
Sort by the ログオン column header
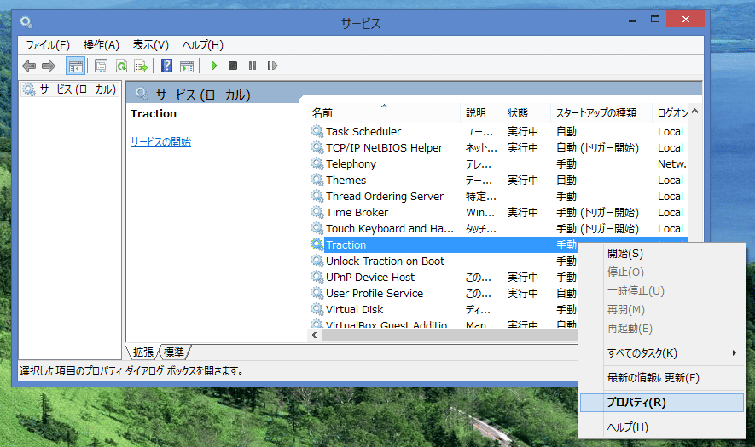(671, 113)
